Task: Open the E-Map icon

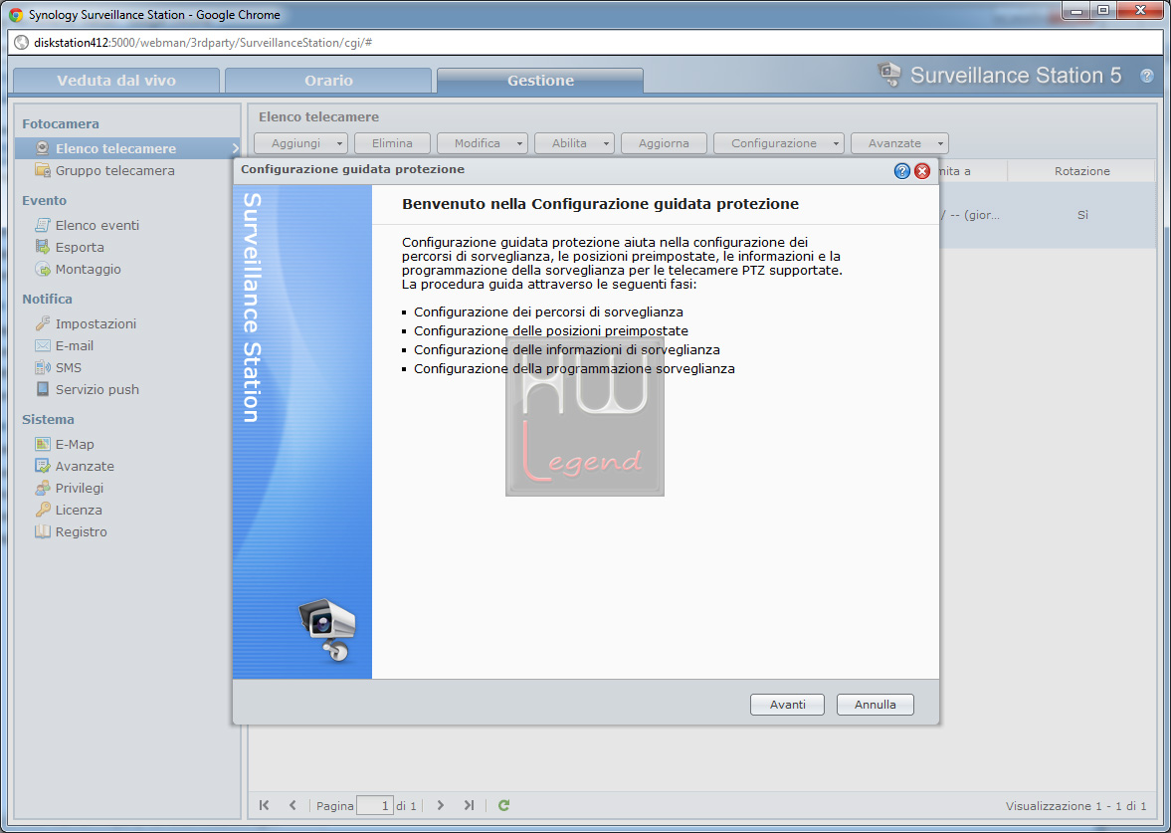Action: (x=43, y=444)
